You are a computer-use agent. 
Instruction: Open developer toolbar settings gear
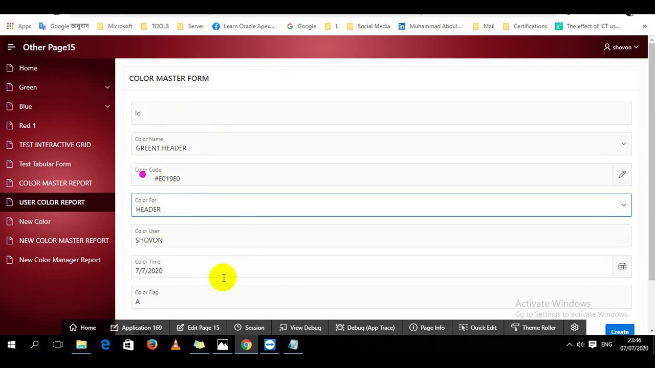575,328
